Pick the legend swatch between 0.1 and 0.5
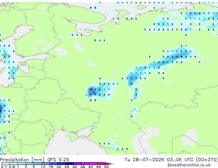218x168 pixels. (6, 164)
